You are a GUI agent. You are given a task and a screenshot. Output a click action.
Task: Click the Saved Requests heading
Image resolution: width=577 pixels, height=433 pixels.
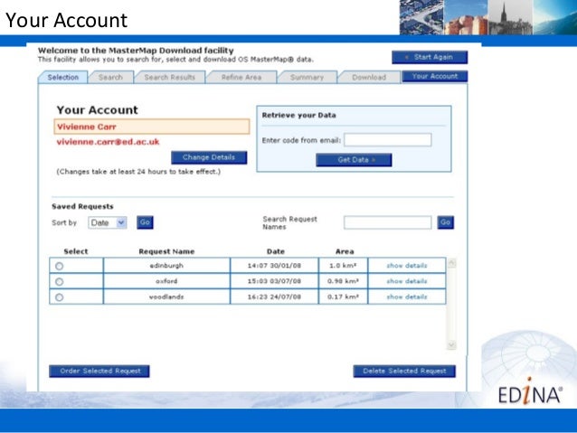click(x=82, y=206)
